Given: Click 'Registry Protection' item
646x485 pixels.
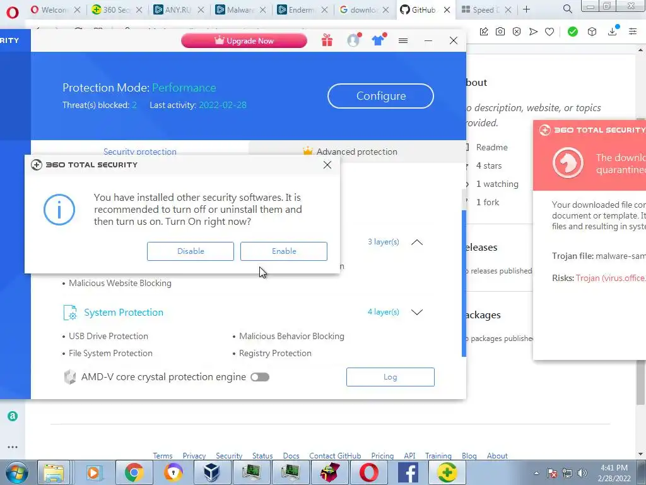Looking at the screenshot, I should tap(275, 354).
